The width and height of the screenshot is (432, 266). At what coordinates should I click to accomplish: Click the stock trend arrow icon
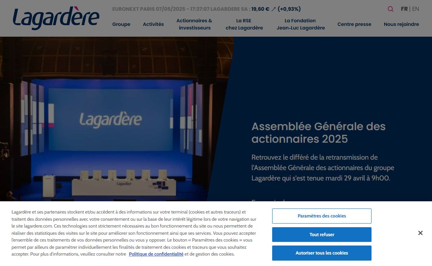[x=274, y=9]
